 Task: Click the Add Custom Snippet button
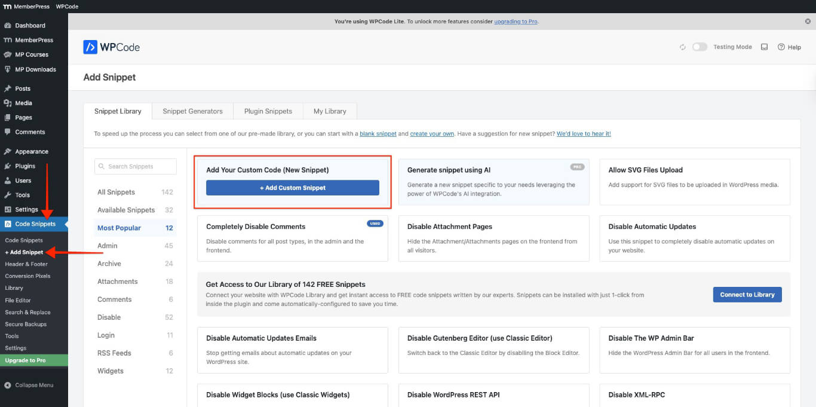tap(293, 188)
